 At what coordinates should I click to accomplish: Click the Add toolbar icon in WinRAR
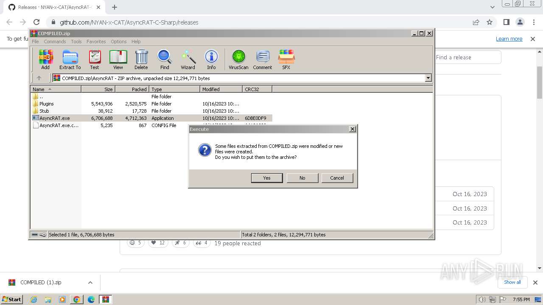45,59
